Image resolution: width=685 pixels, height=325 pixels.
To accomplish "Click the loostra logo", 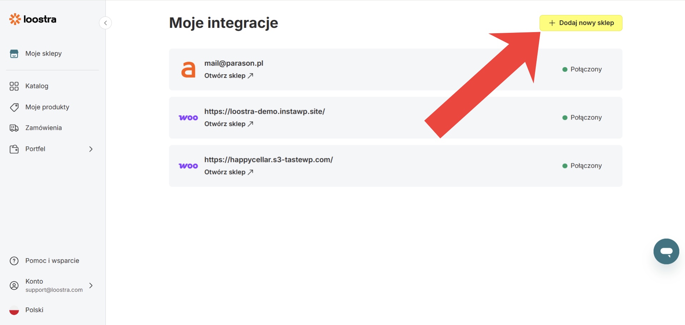I will tap(32, 19).
